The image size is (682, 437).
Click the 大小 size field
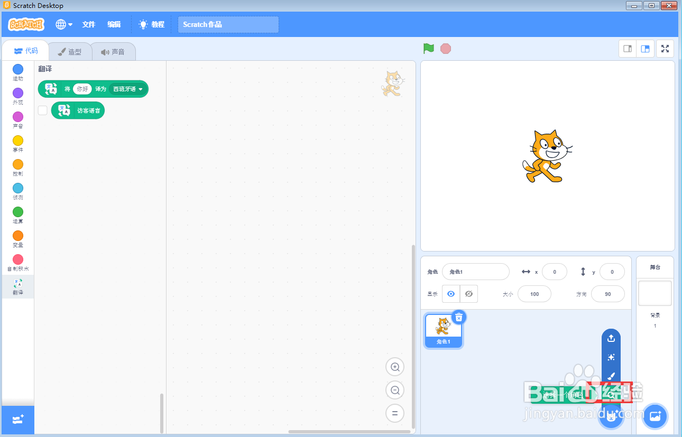tap(534, 294)
